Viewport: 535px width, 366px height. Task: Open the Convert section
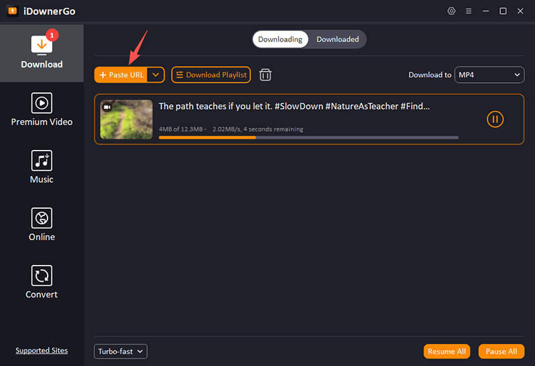coord(41,282)
